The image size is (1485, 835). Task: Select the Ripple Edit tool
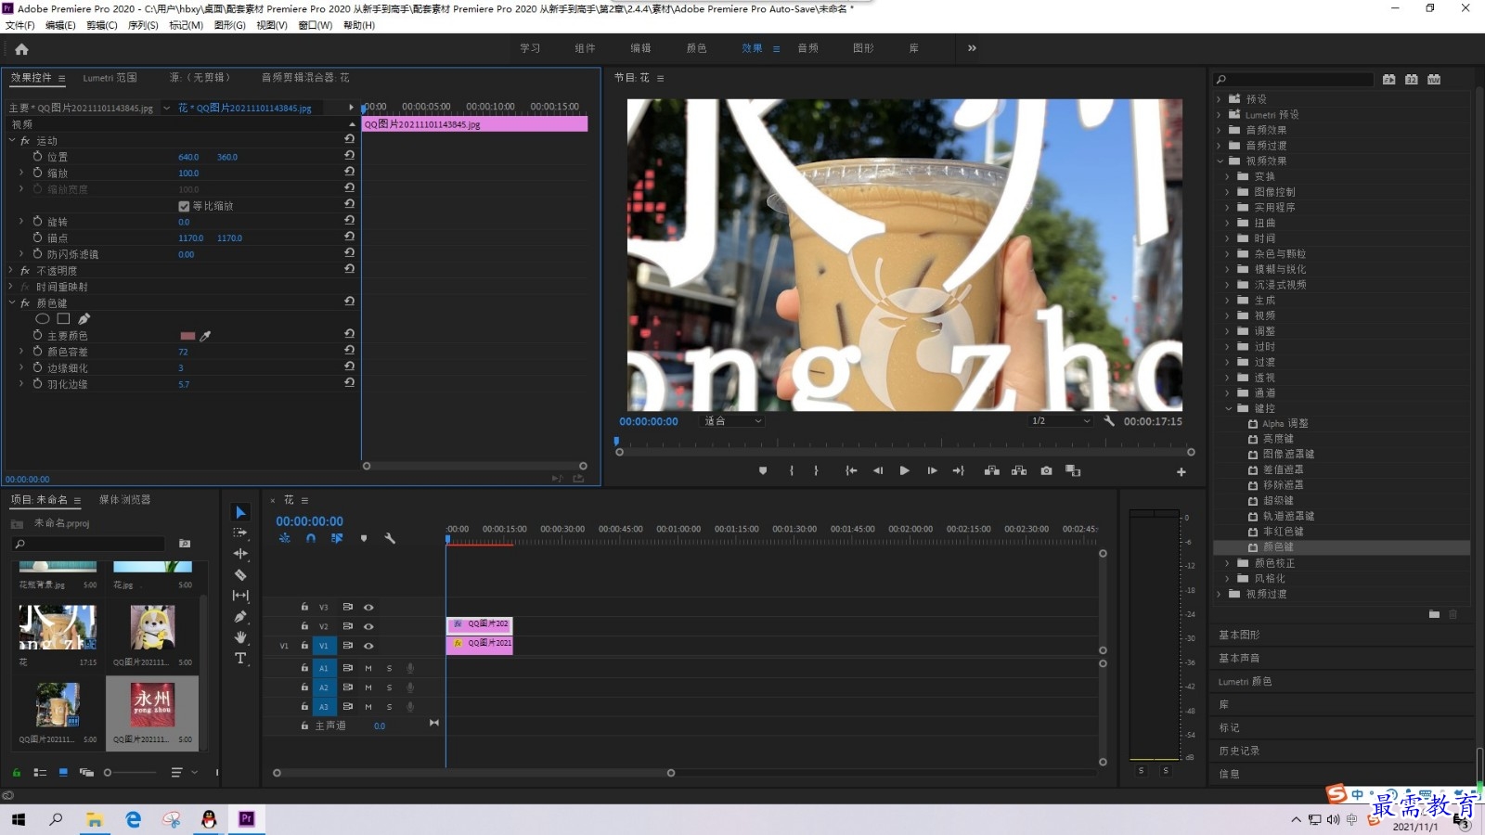click(240, 554)
